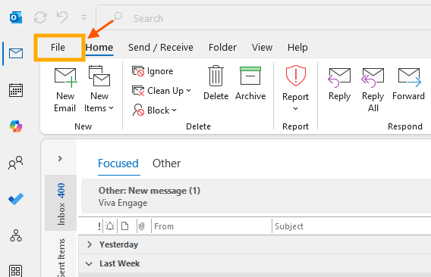Open Calendar in the left sidebar

pos(16,90)
